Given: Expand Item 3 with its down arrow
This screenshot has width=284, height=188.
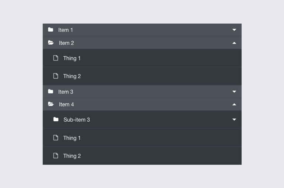Looking at the screenshot, I should [234, 92].
